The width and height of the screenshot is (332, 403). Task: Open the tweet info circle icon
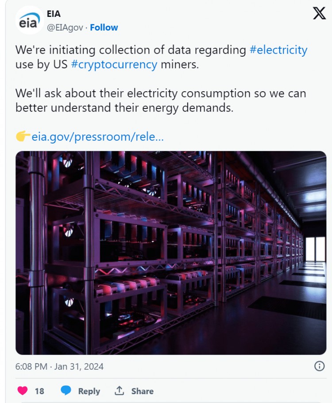(x=320, y=366)
